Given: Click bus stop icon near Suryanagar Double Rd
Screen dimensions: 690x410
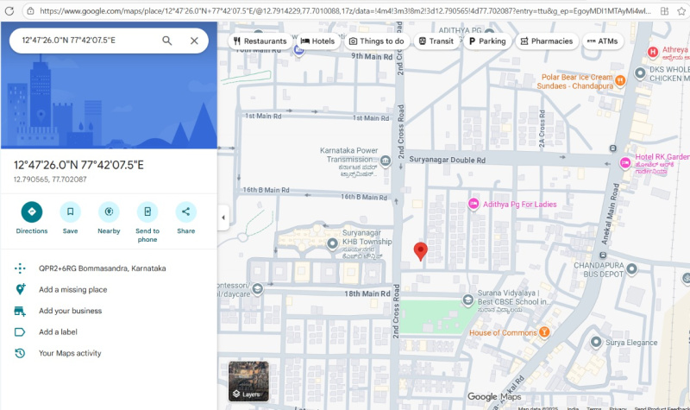Looking at the screenshot, I should (x=613, y=148).
